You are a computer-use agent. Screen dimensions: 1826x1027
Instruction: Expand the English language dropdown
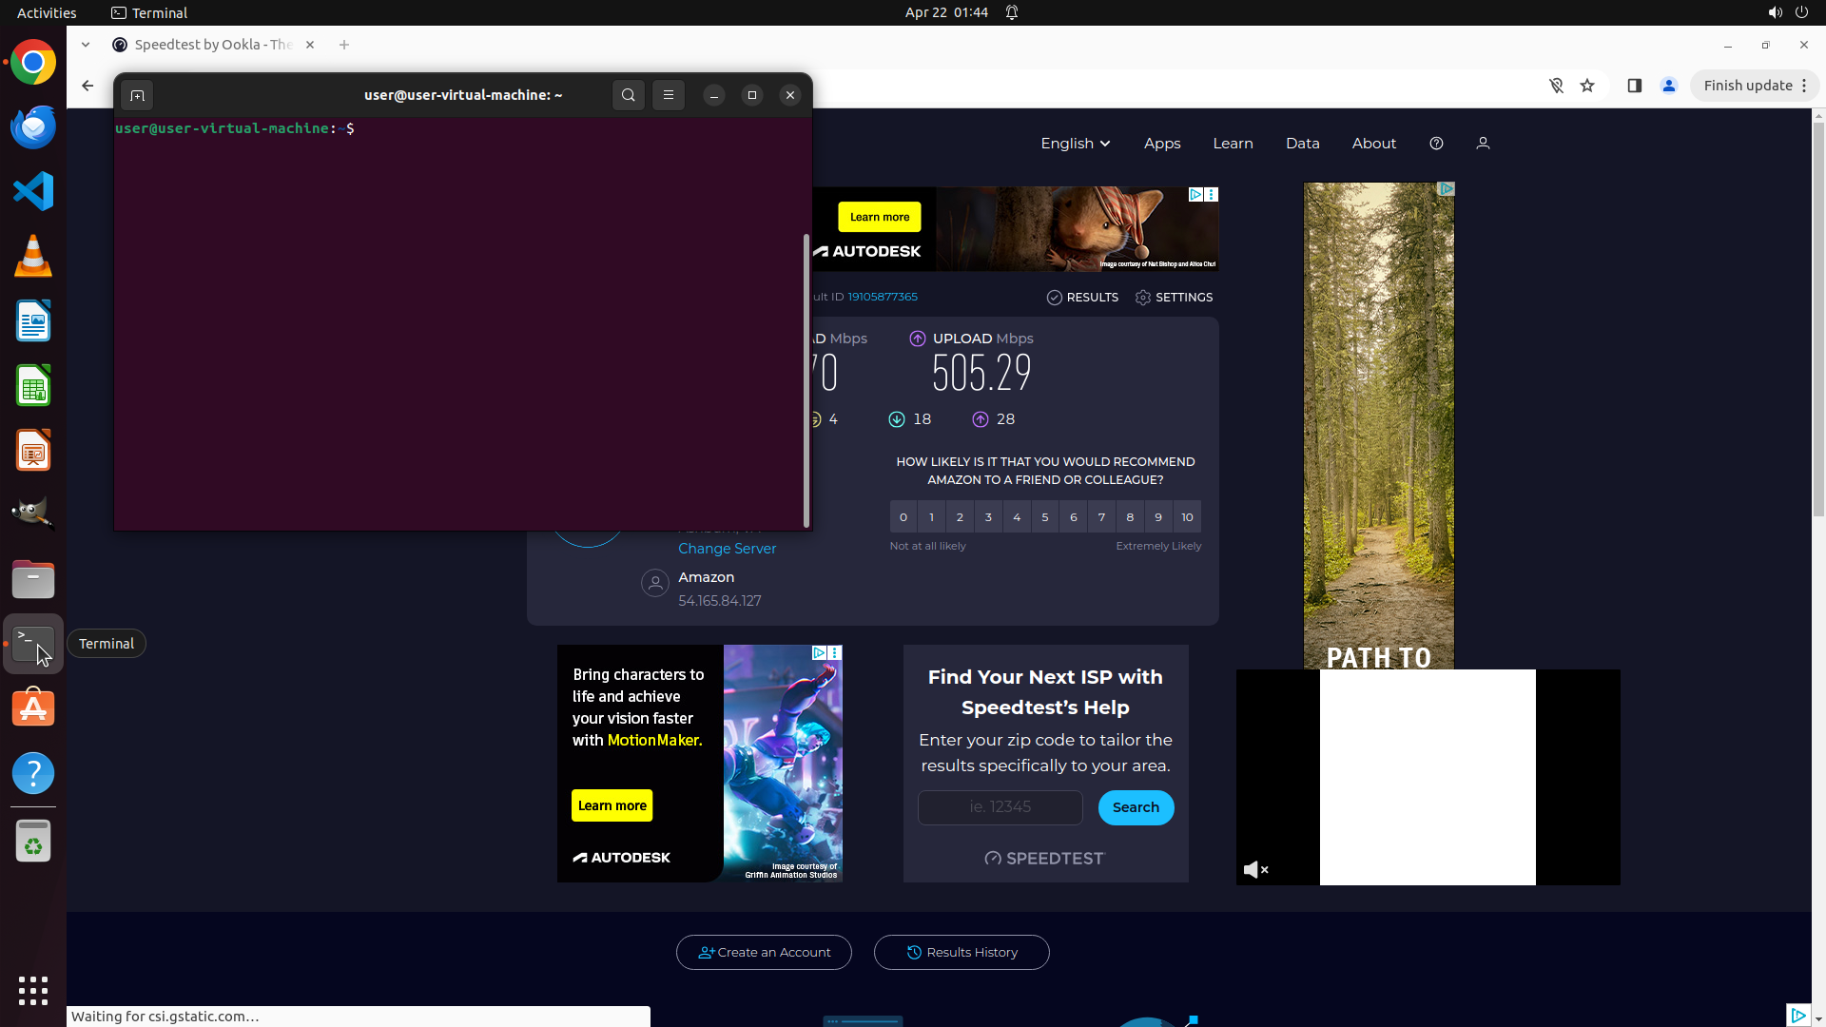1075,144
